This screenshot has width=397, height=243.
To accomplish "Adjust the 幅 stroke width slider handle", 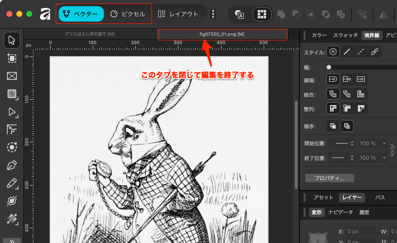I will (x=329, y=66).
